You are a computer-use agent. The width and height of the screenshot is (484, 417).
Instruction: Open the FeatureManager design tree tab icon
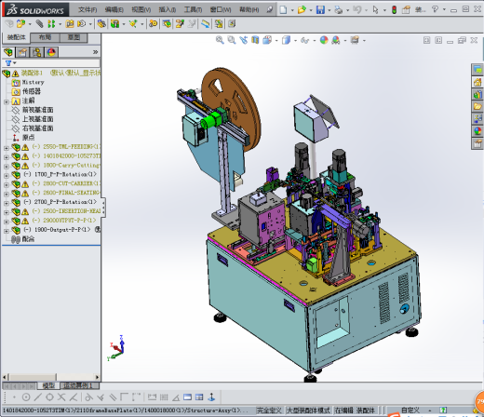(x=8, y=52)
